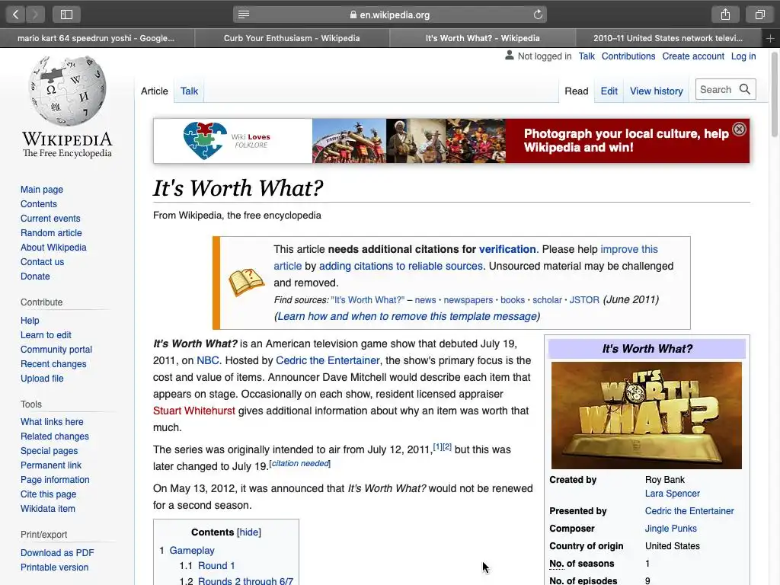Reload the page with the refresh icon

(x=538, y=14)
